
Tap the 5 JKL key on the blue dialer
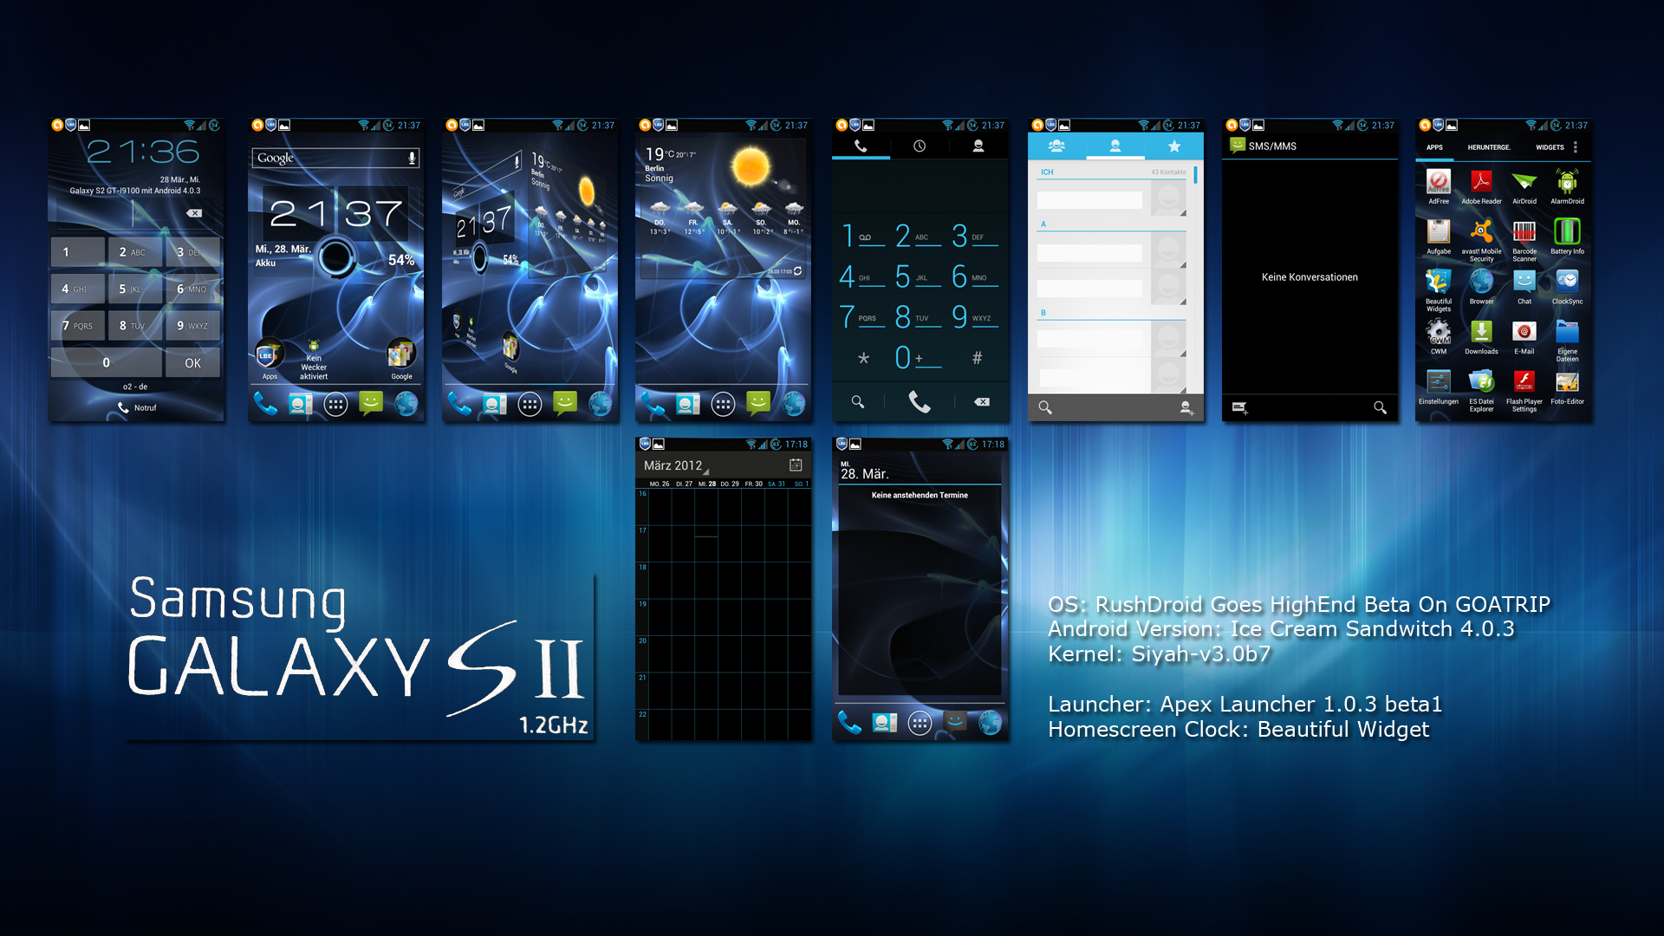(x=920, y=277)
